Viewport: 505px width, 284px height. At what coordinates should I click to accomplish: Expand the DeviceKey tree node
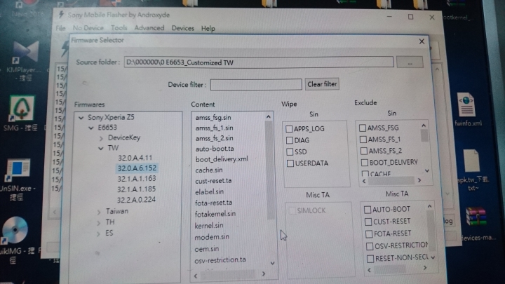click(101, 138)
